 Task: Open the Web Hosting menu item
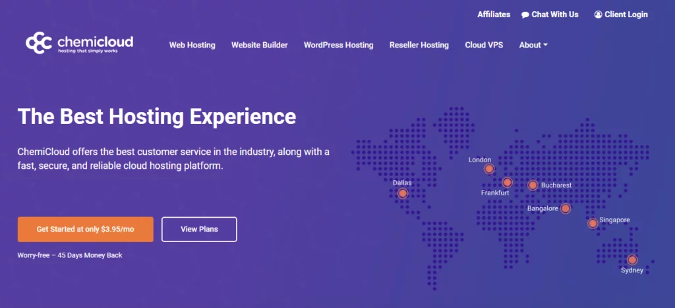tap(192, 45)
